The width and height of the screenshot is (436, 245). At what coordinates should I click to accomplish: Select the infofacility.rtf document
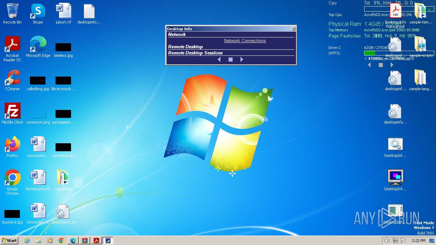click(38, 214)
